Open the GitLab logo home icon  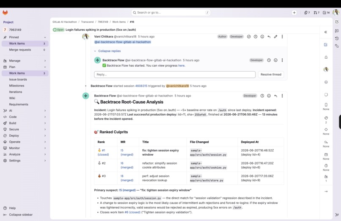coord(5,13)
